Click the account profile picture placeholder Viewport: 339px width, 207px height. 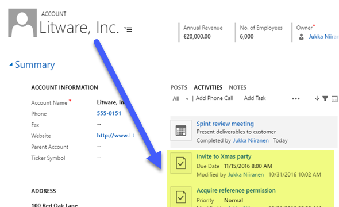pyautogui.click(x=22, y=22)
